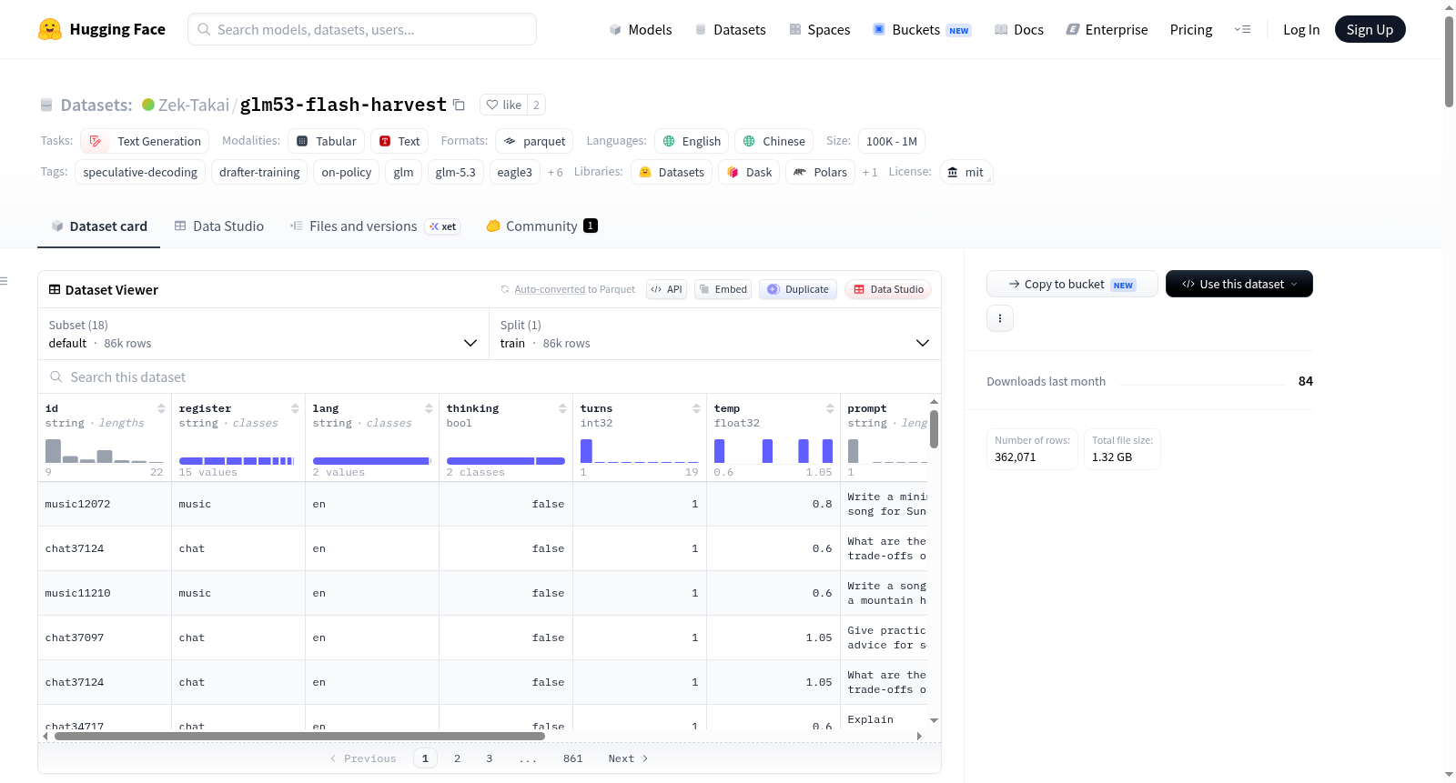Open the Docs nav item

click(x=1019, y=29)
